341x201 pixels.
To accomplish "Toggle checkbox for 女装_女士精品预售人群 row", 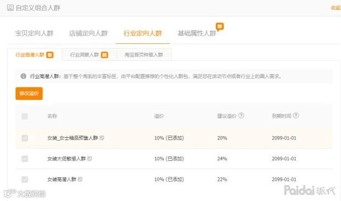I will tap(25, 138).
